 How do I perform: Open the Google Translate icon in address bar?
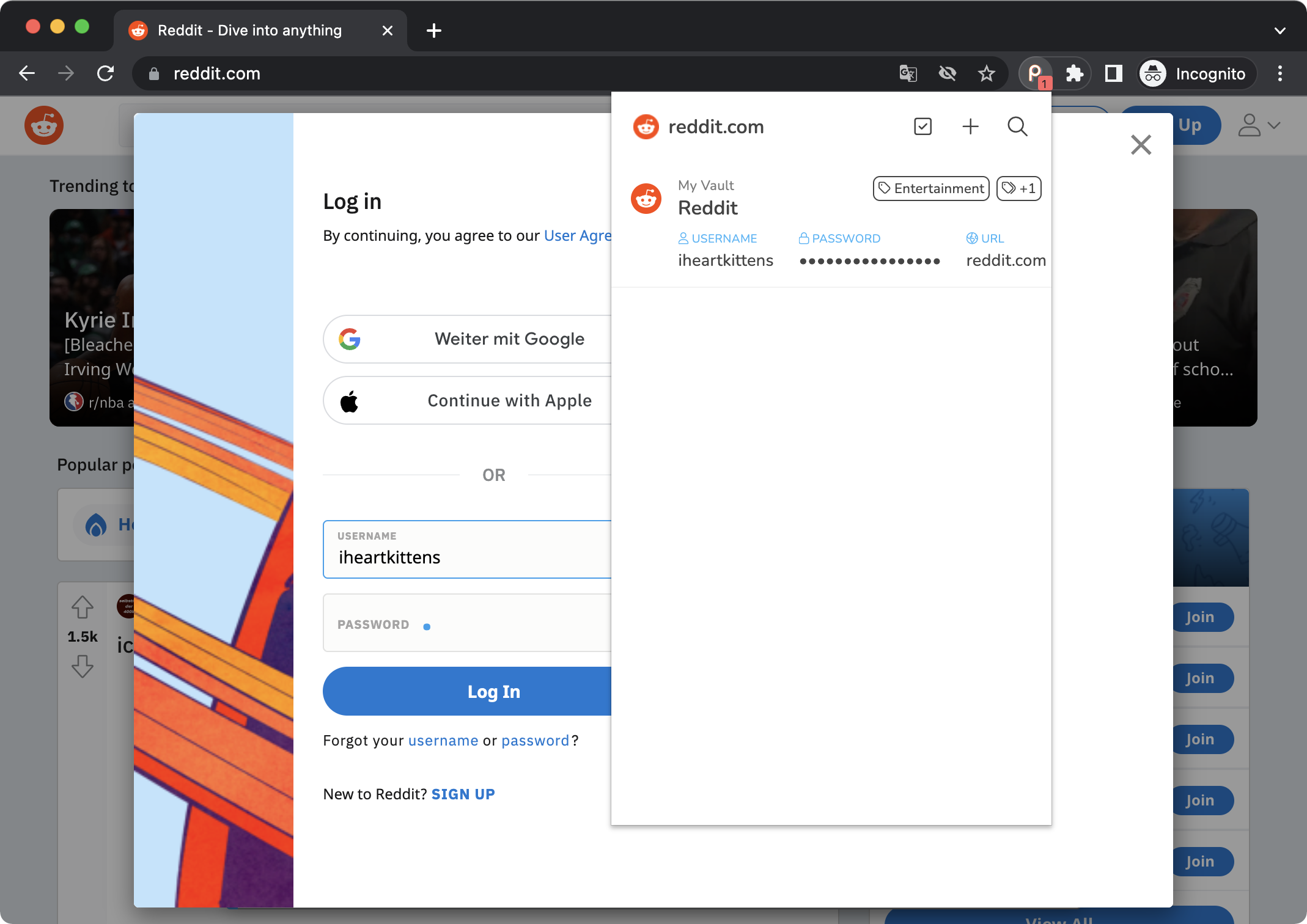coord(908,73)
